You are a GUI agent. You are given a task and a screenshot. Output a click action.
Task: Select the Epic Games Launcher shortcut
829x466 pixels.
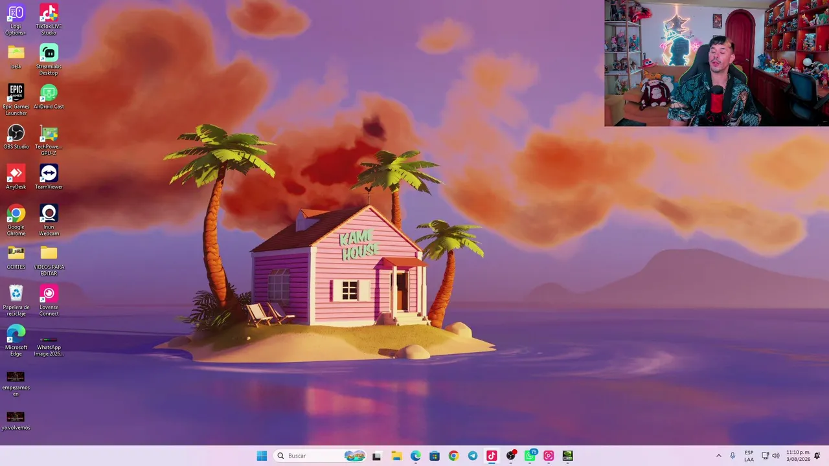click(16, 100)
